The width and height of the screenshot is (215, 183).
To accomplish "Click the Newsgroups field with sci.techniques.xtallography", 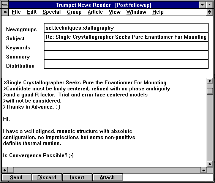I will (126, 28).
